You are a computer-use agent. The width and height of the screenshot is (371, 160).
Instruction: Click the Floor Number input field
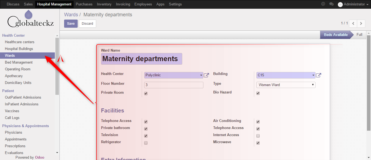[174, 85]
